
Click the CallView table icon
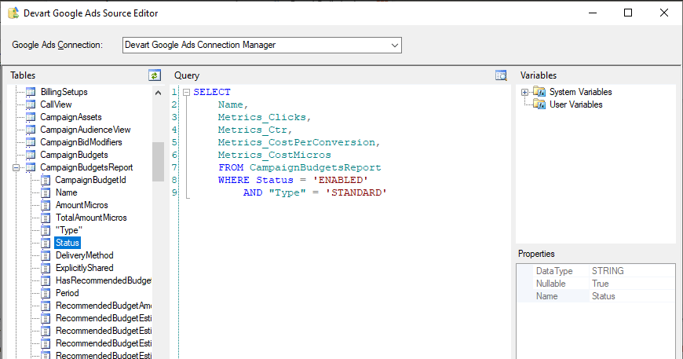click(31, 104)
